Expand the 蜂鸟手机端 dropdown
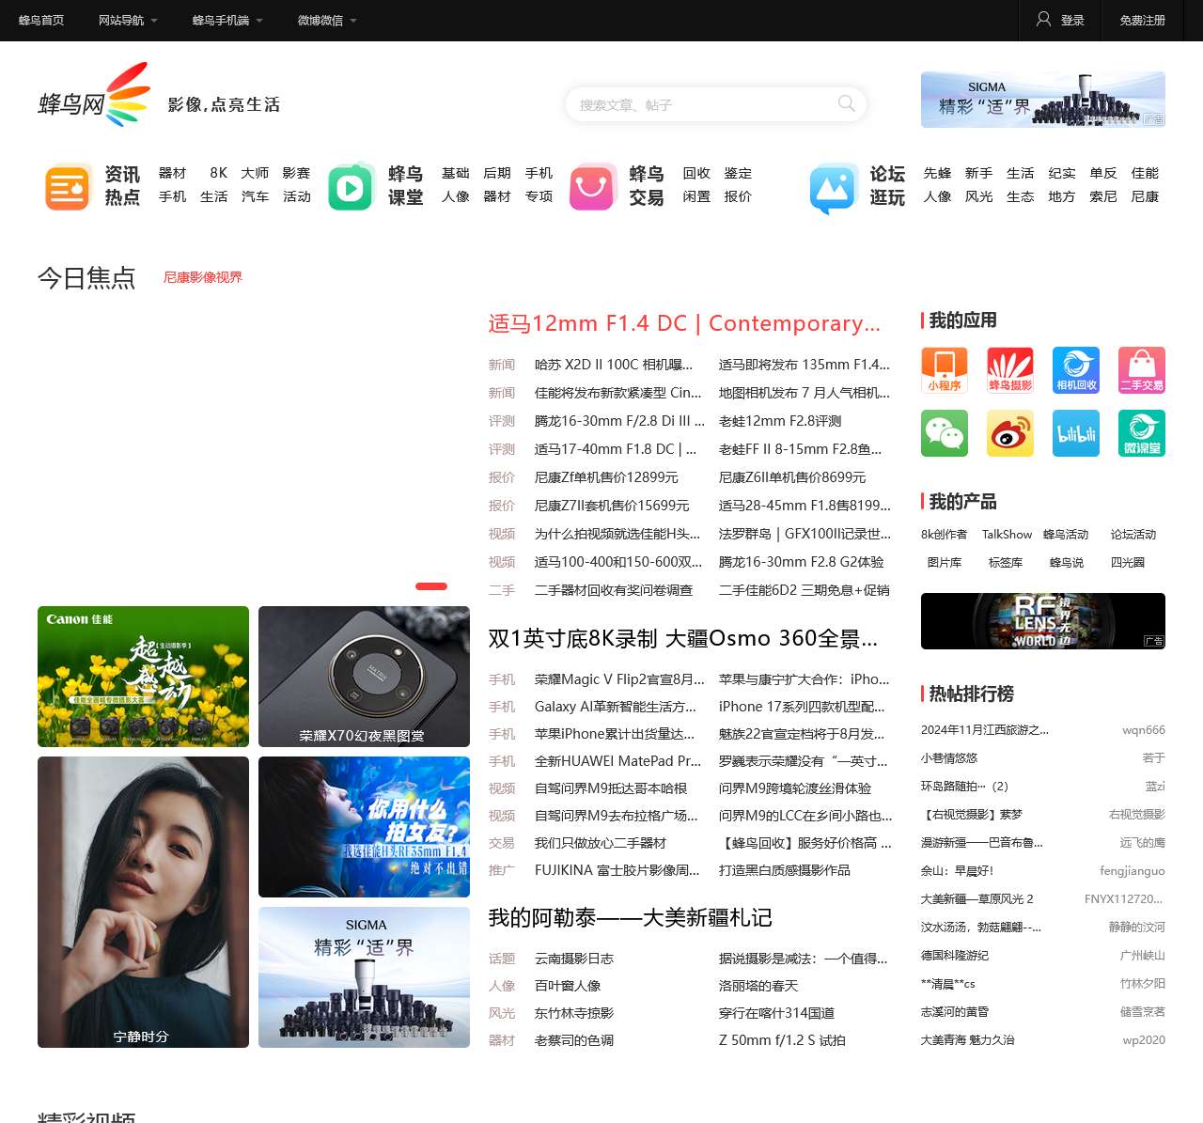 pyautogui.click(x=220, y=20)
